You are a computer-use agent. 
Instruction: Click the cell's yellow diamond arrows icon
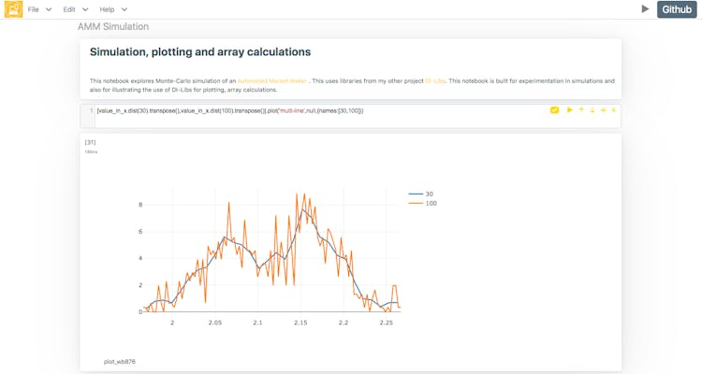click(603, 110)
